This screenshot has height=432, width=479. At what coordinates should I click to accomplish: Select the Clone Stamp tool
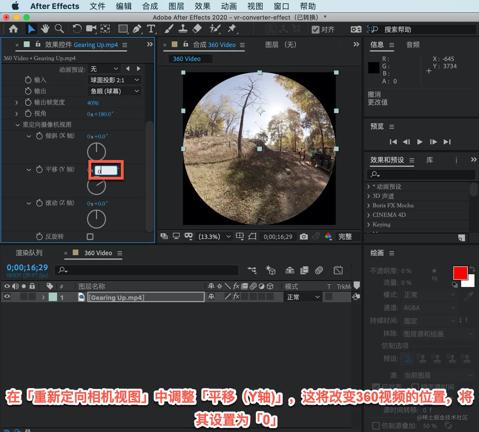click(183, 29)
